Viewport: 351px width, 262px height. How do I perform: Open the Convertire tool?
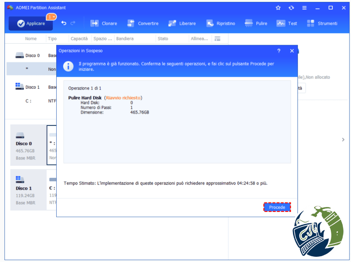pyautogui.click(x=143, y=24)
